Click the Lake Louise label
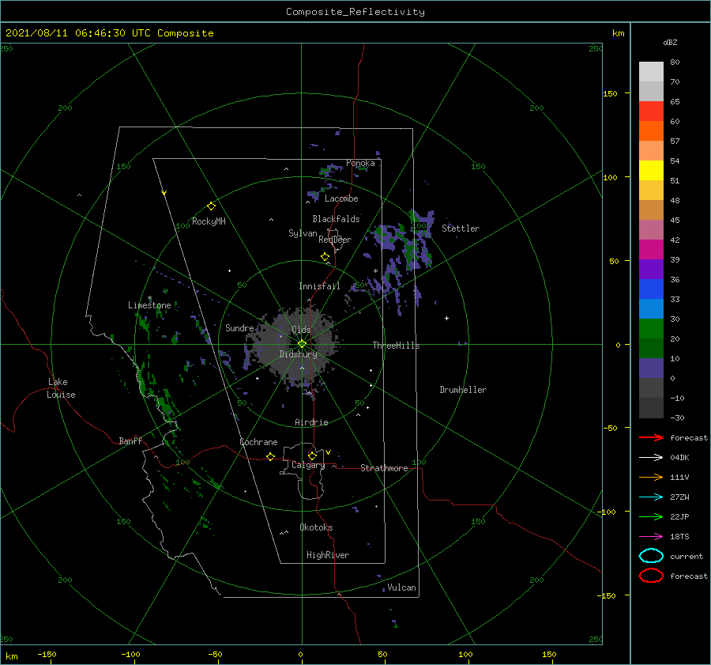The height and width of the screenshot is (665, 711). 61,388
